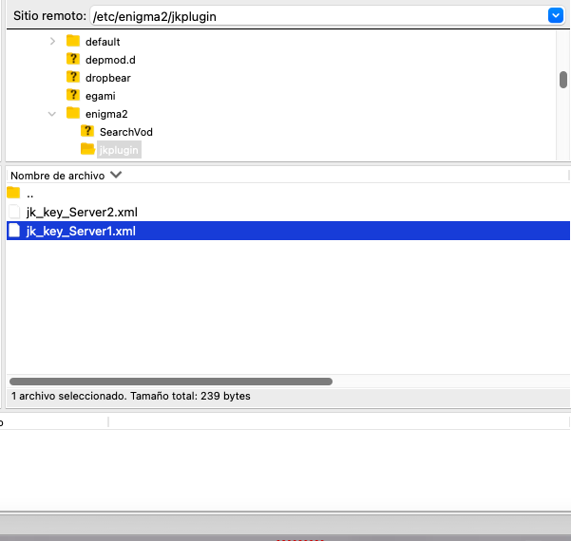The height and width of the screenshot is (541, 571).
Task: Click the SearchVod folder icon
Action: 87,132
